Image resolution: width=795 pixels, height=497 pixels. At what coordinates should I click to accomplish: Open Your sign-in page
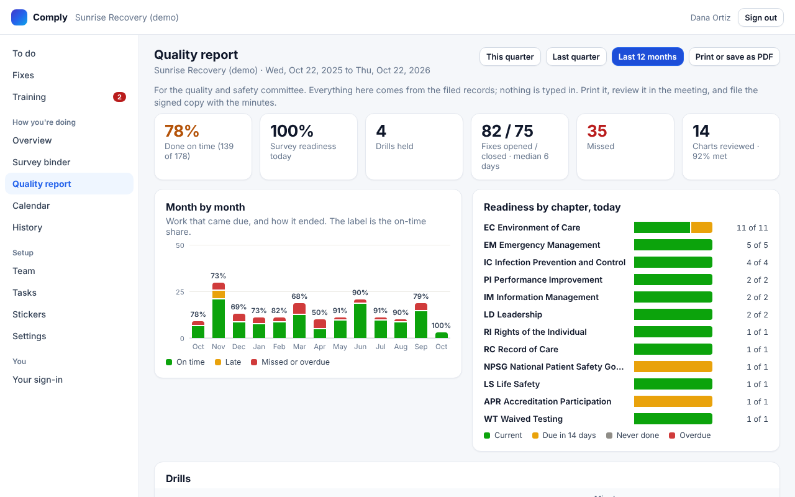click(x=69, y=380)
